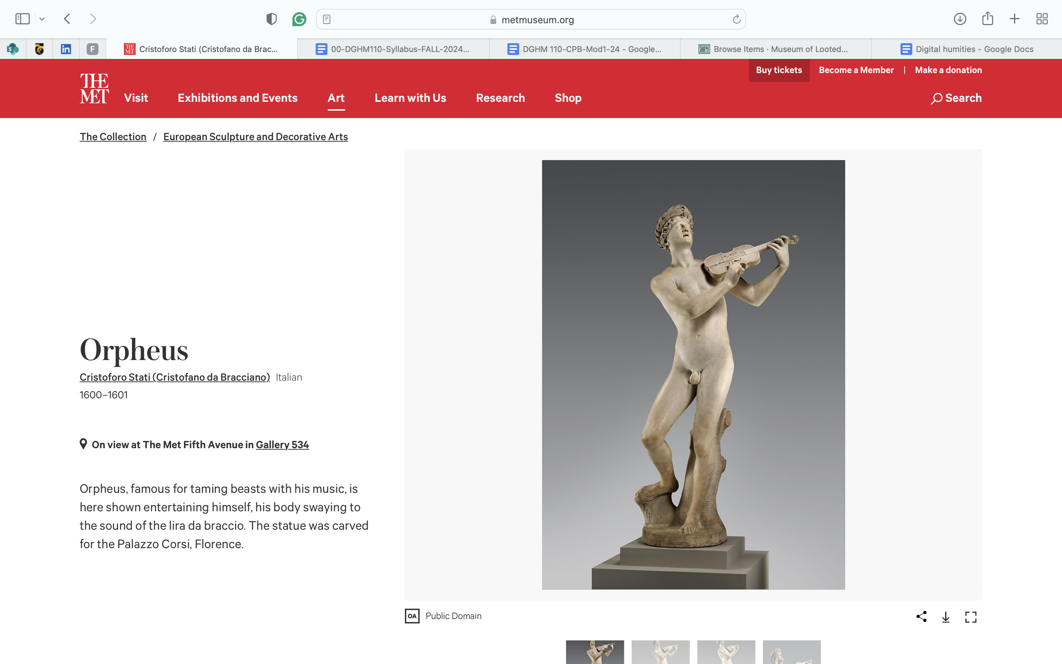Screen dimensions: 1062x664
Task: Open European Sculpture and Decorative Arts link
Action: click(x=256, y=136)
